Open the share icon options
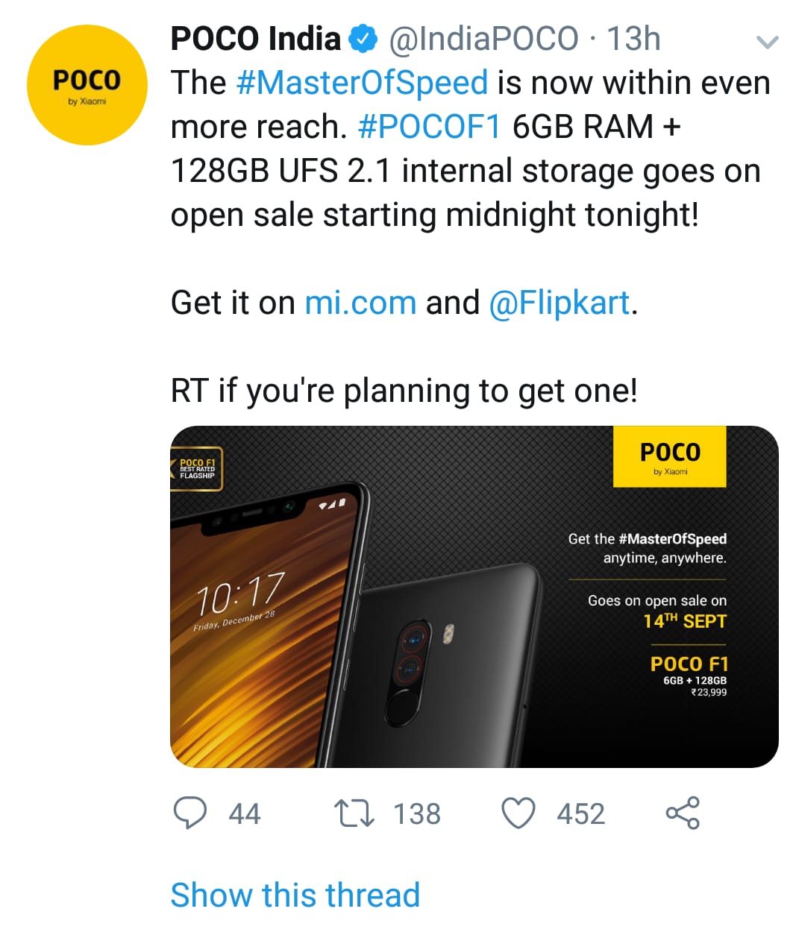Viewport: 796px width, 938px height. coord(683,813)
